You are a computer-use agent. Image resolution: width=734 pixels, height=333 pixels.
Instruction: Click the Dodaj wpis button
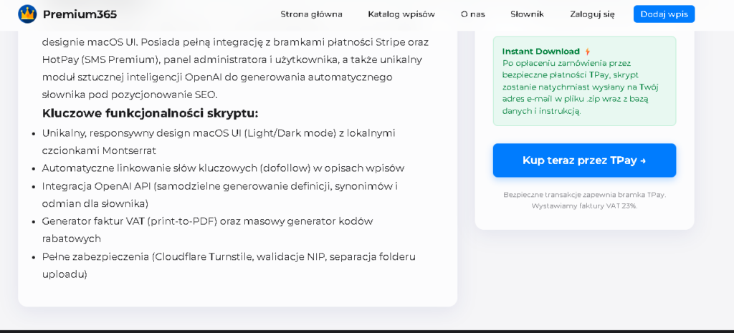click(x=664, y=14)
